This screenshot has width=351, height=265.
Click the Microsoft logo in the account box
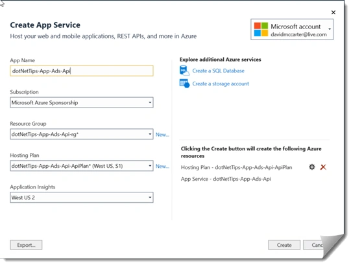pyautogui.click(x=261, y=29)
